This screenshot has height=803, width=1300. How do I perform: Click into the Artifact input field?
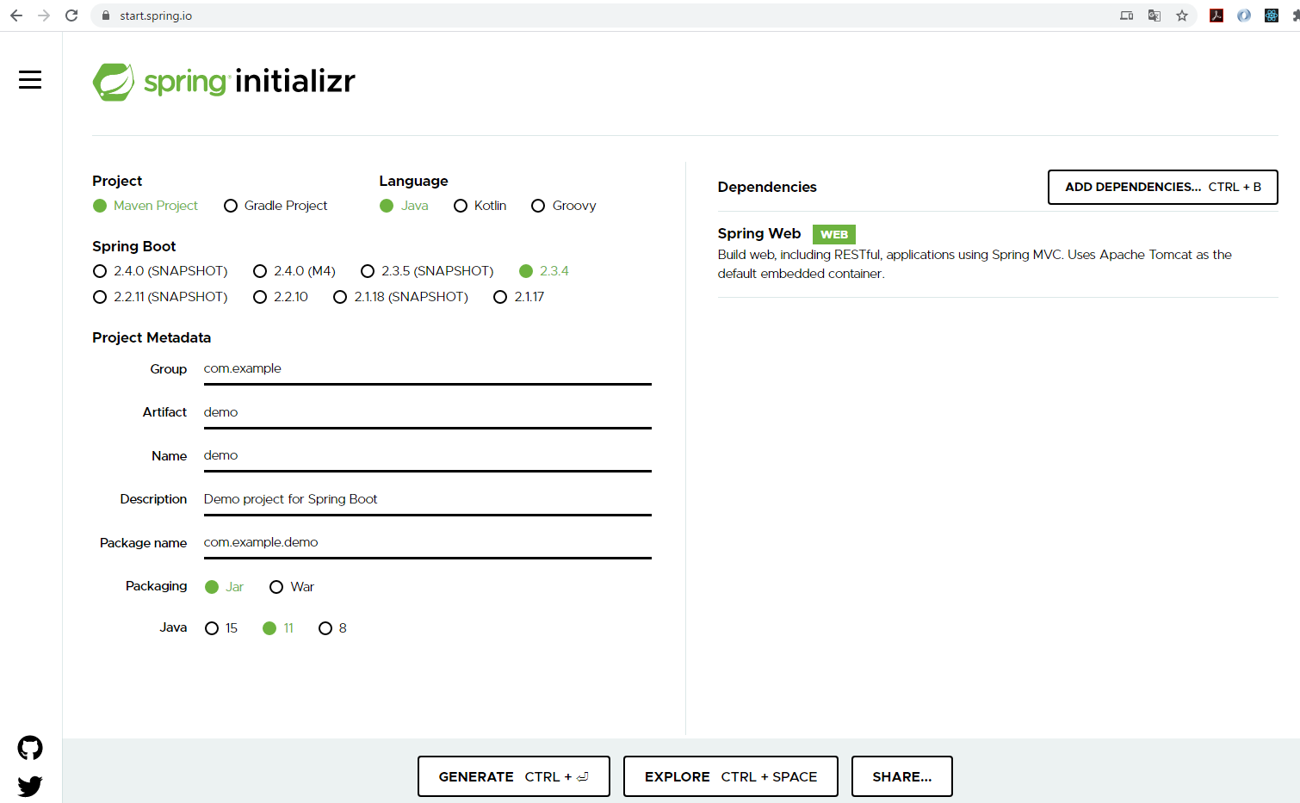click(x=426, y=412)
